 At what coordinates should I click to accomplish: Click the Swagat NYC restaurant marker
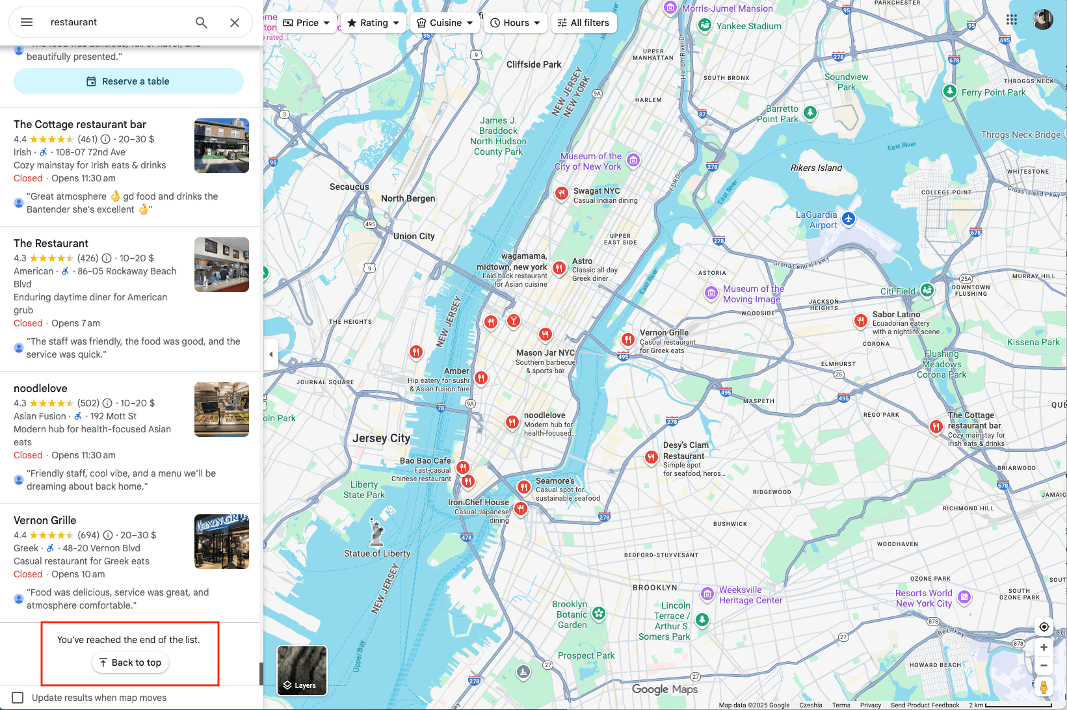coord(560,192)
